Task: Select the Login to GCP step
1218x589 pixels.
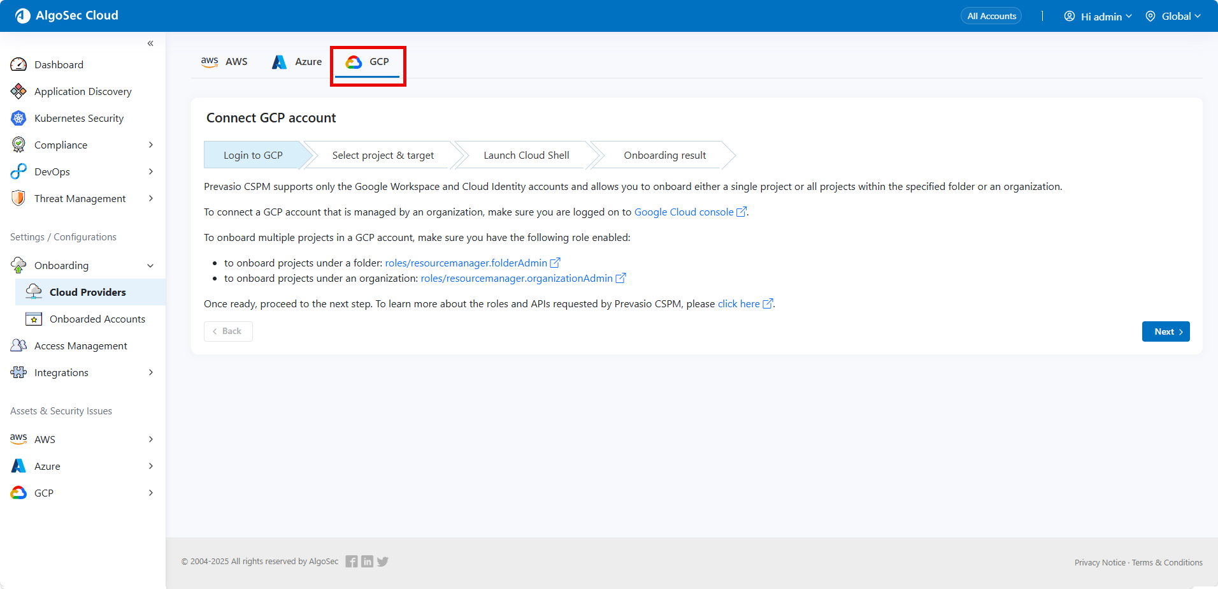Action: pyautogui.click(x=253, y=155)
